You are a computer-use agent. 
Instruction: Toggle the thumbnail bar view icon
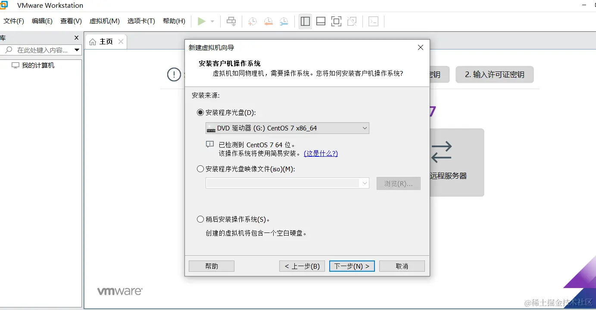(321, 21)
